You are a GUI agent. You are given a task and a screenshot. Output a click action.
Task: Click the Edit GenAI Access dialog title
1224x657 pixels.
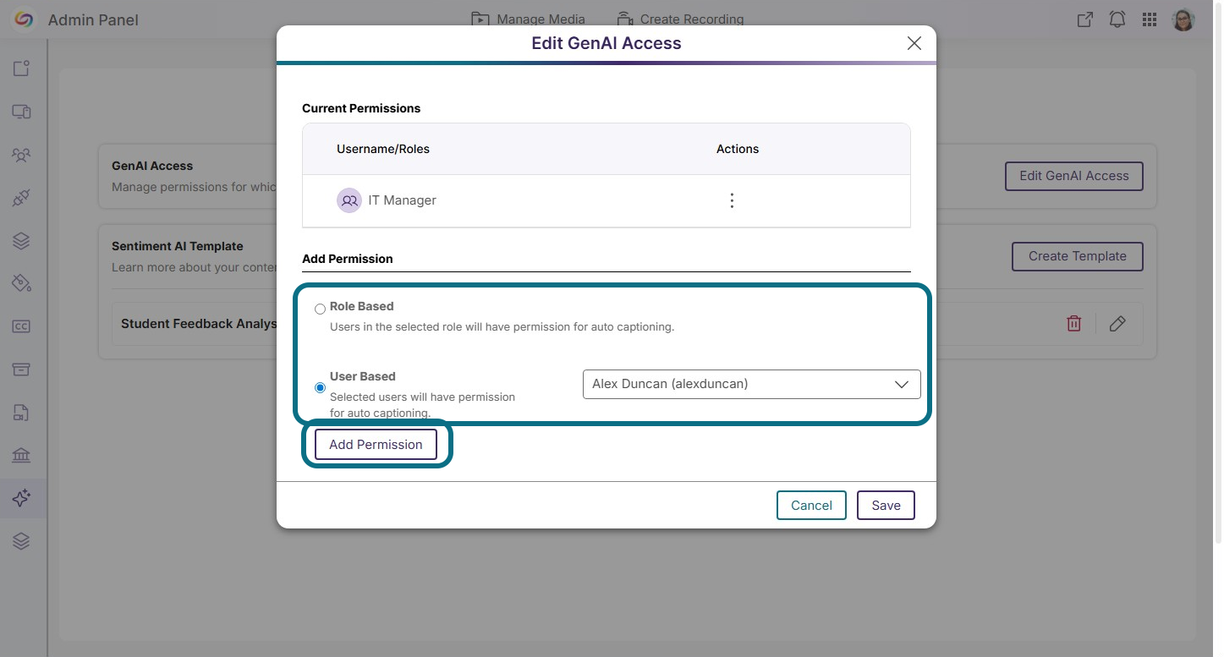tap(607, 43)
